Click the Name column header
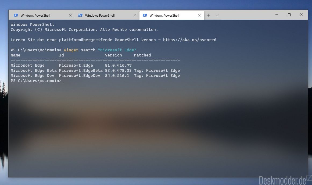Screen dimensions: 312x185 [x=16, y=55]
